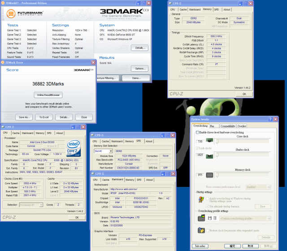The width and height of the screenshot is (287, 251).
Task: Click the To Excel button
Action: (x=44, y=117)
